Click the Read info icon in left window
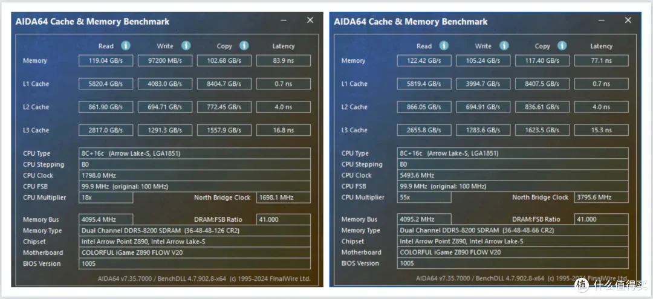 [126, 45]
